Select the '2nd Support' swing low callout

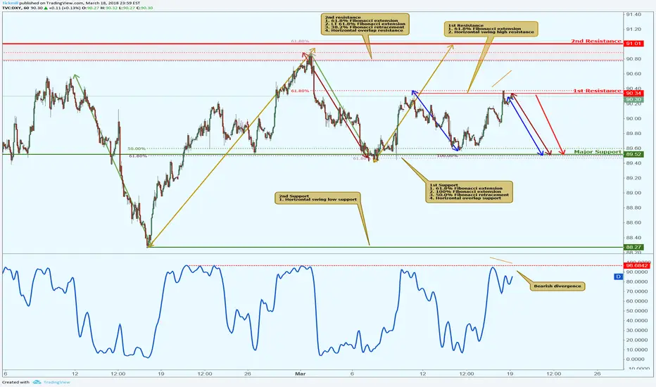[318, 198]
